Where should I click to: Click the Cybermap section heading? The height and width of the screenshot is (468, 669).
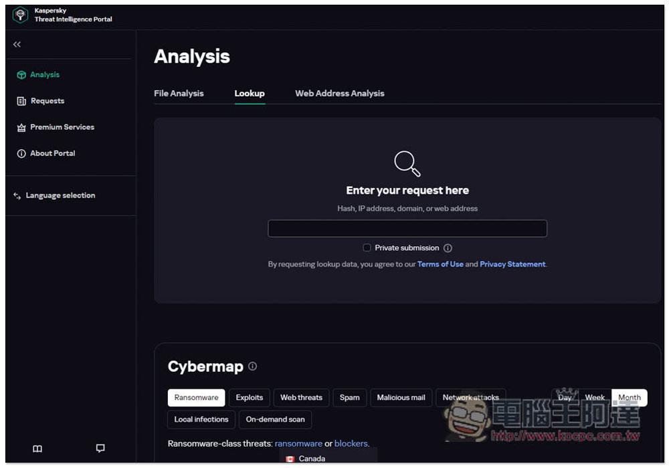205,366
